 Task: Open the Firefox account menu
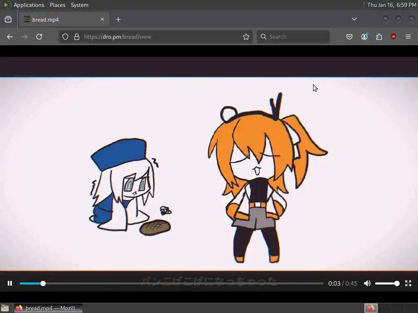(364, 37)
